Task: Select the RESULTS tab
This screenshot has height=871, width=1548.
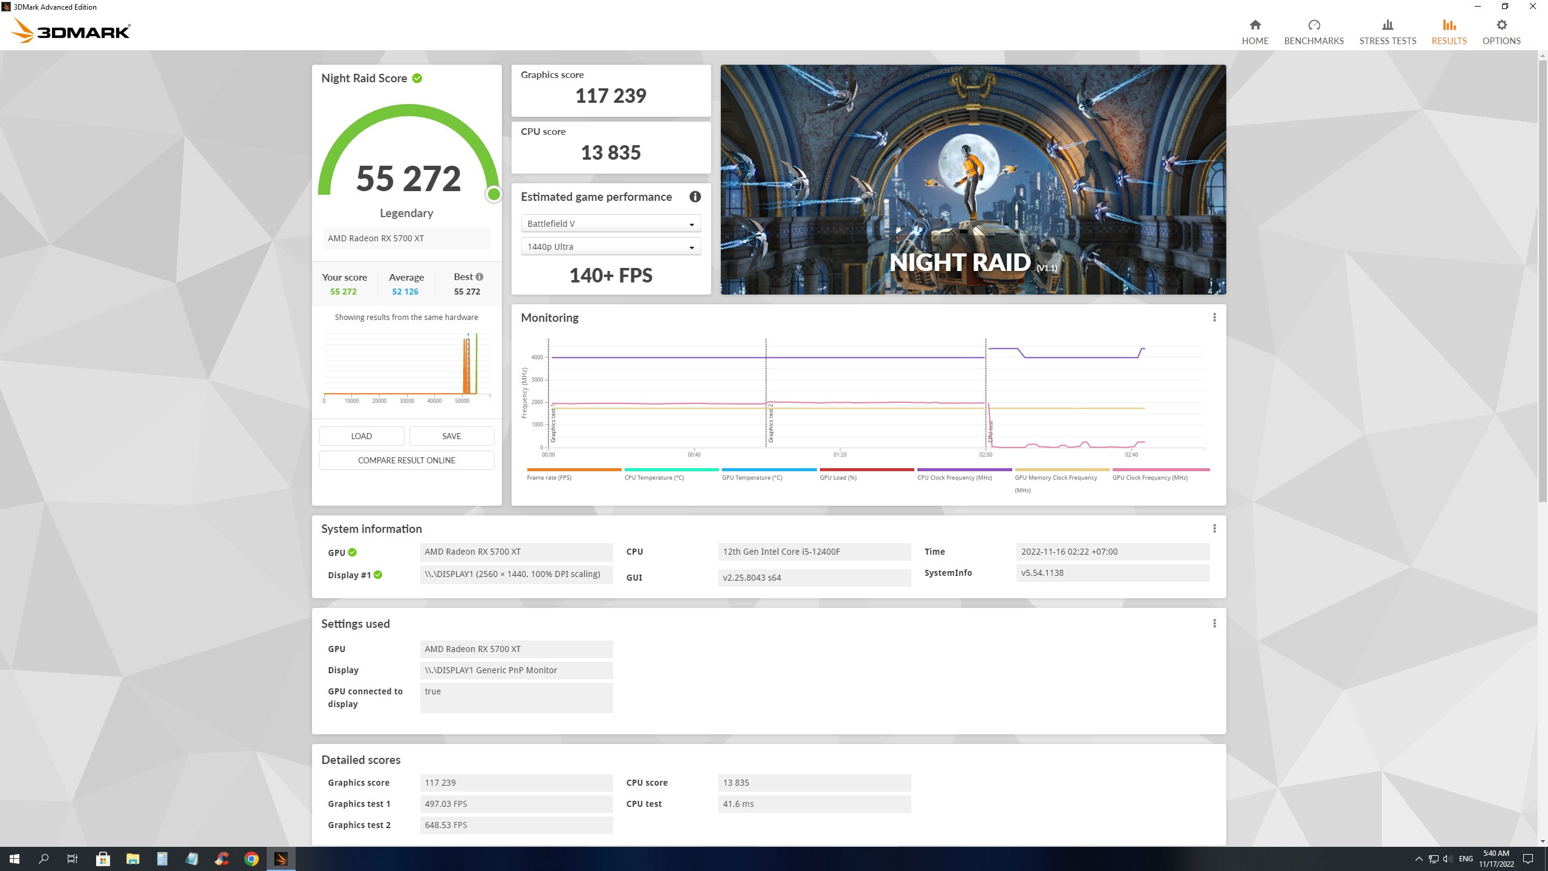Action: click(x=1449, y=31)
